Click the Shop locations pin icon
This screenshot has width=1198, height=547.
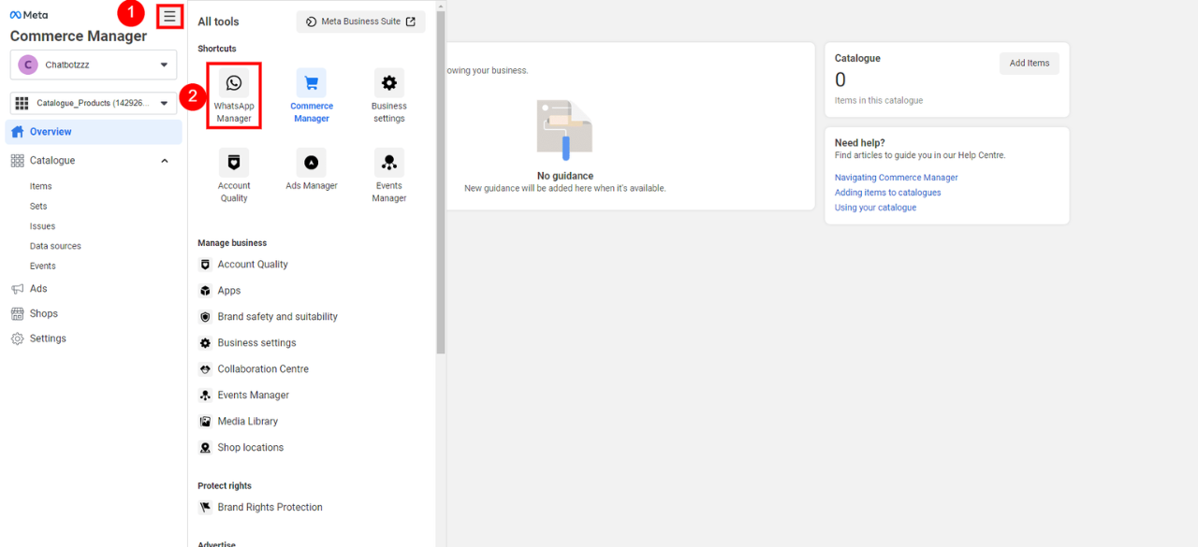206,448
